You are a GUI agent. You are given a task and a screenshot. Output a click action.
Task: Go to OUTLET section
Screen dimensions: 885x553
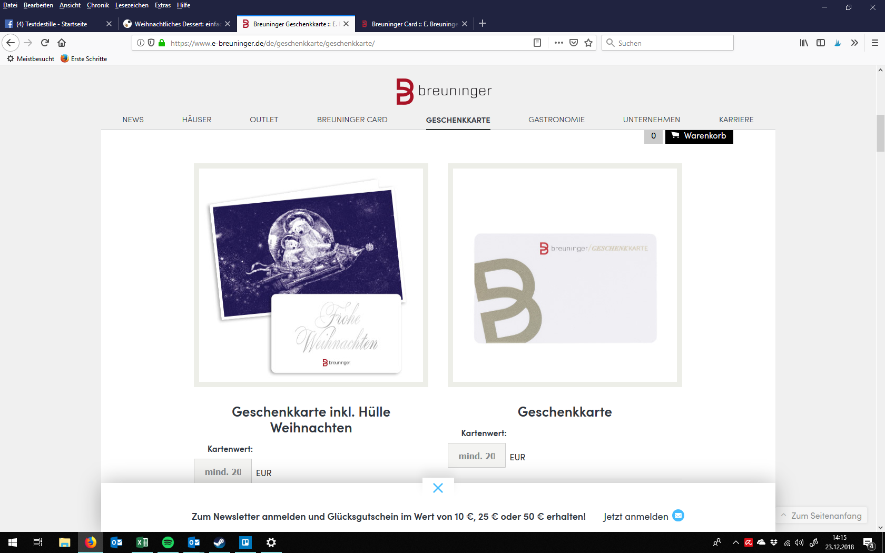[264, 120]
